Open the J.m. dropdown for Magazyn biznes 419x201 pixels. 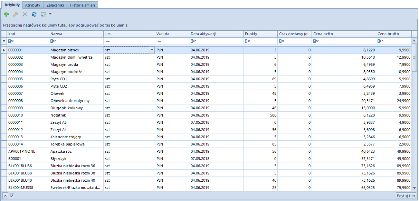pyautogui.click(x=152, y=50)
